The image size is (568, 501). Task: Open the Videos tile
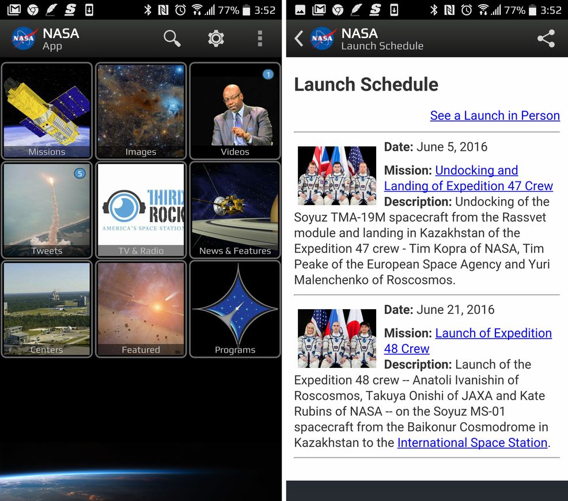point(235,111)
